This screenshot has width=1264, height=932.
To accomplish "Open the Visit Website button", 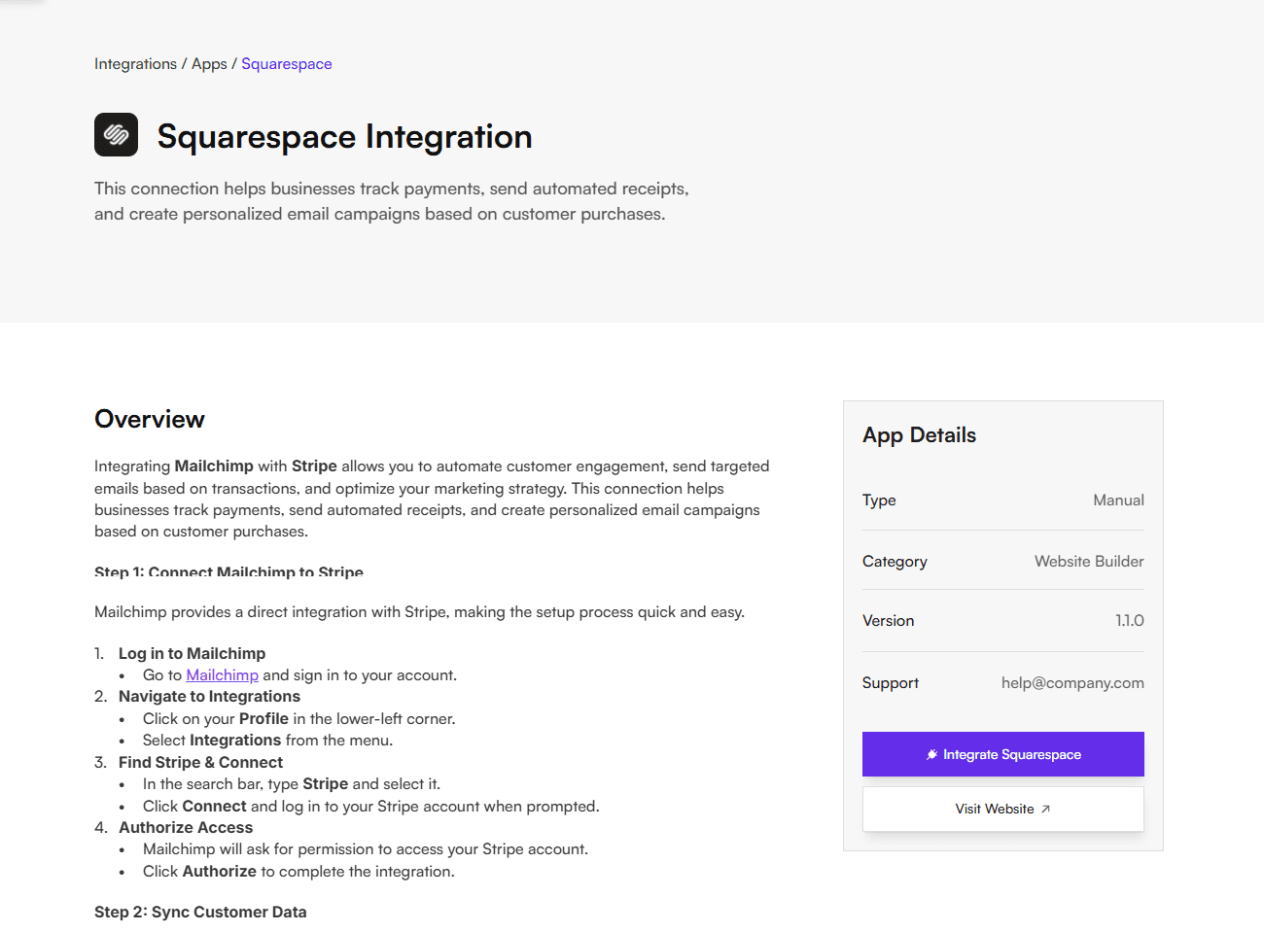I will 1003,809.
